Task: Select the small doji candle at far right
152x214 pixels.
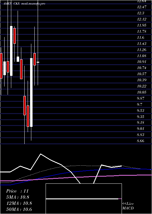Action: (38, 62)
